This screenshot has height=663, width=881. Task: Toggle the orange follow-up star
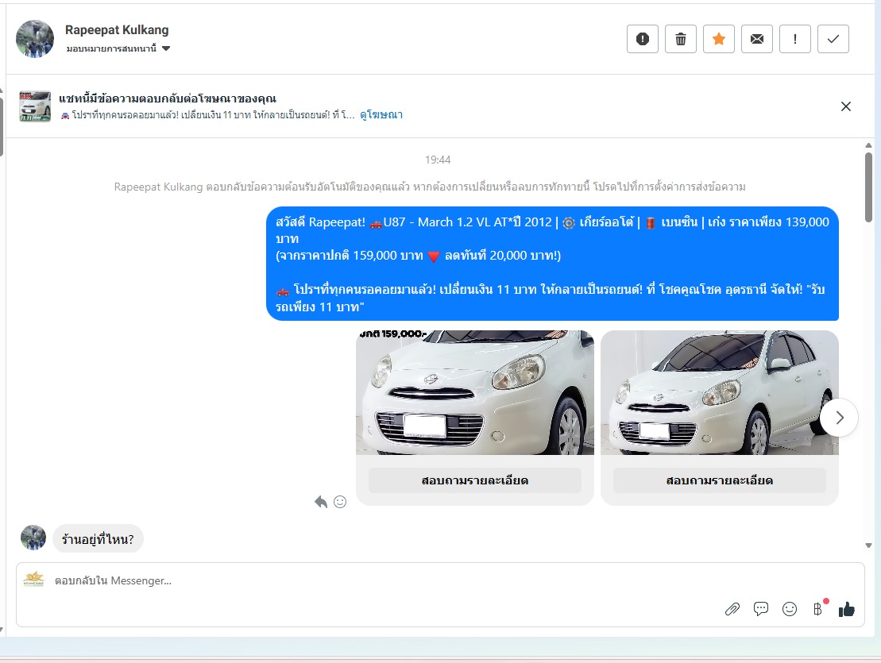tap(719, 39)
